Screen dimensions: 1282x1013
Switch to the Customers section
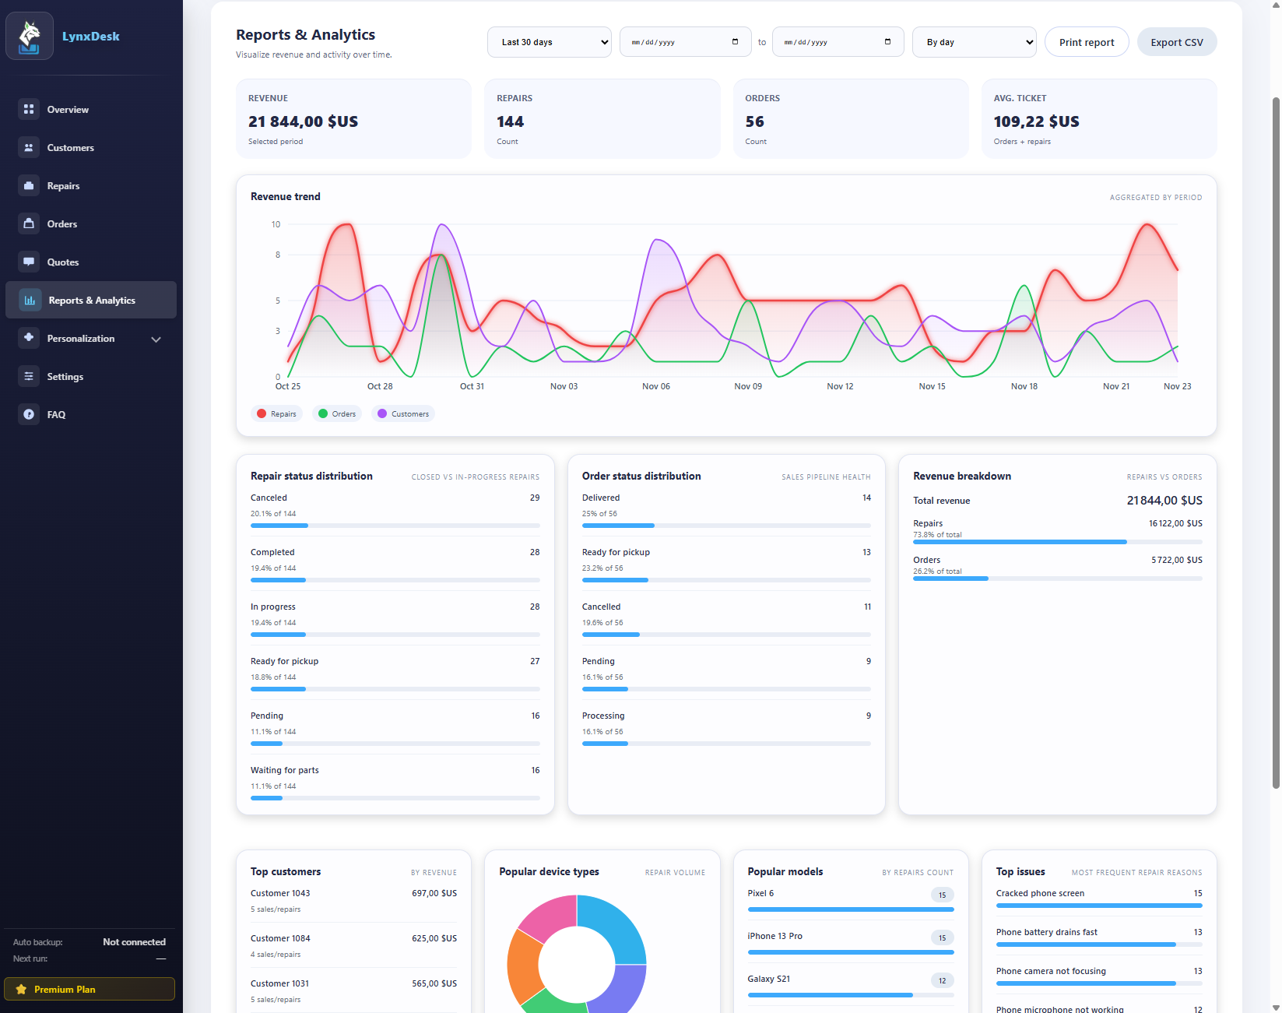point(71,147)
